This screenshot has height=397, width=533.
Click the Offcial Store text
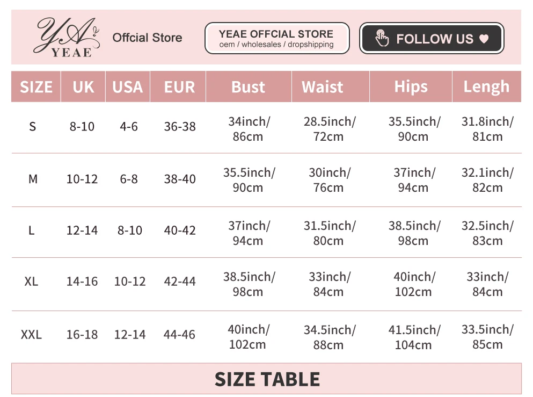(147, 38)
